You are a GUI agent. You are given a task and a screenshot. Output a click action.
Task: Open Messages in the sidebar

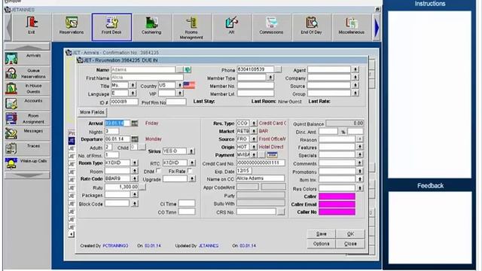tap(27, 133)
